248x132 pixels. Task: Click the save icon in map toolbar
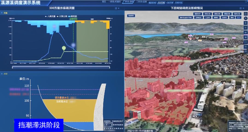click(246, 37)
